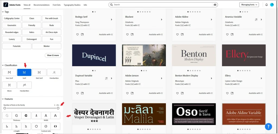Add Benton Modern Display to font pack
The image size is (278, 134).
tap(182, 93)
